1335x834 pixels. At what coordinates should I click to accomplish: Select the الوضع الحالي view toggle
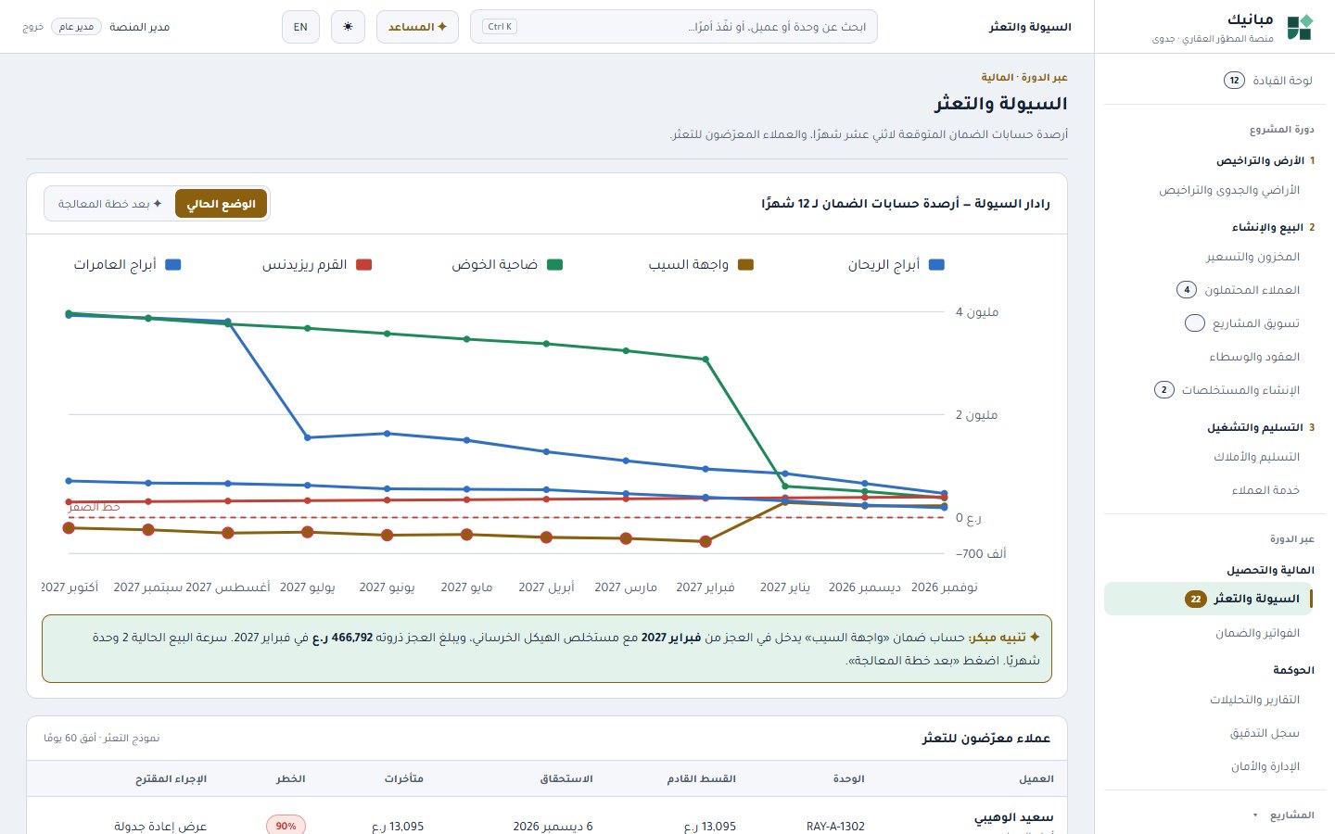pos(221,204)
